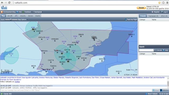Click the map Zoom slider handle
This screenshot has height=95, width=169.
tap(11, 20)
